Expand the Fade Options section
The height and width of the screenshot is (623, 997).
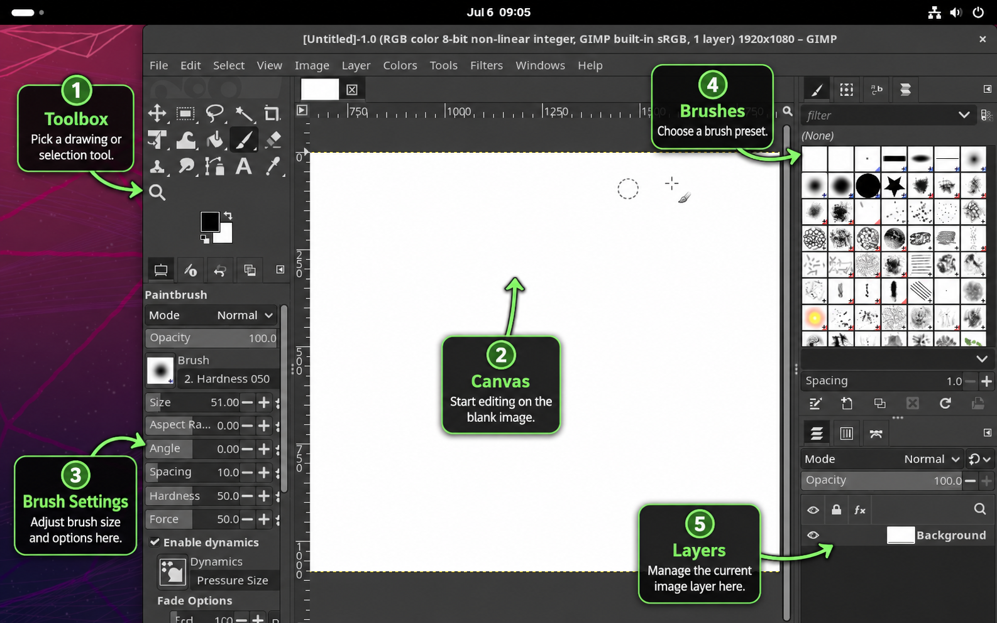pos(194,600)
